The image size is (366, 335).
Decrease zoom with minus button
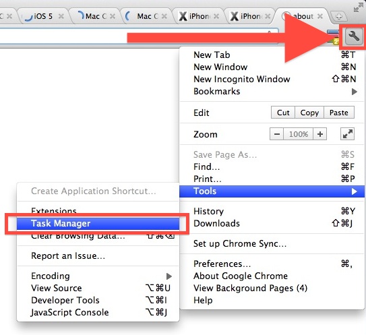tap(276, 134)
